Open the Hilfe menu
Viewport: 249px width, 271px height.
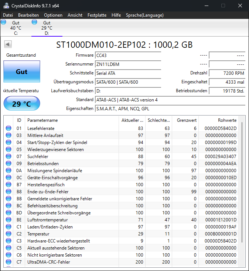pos(116,15)
